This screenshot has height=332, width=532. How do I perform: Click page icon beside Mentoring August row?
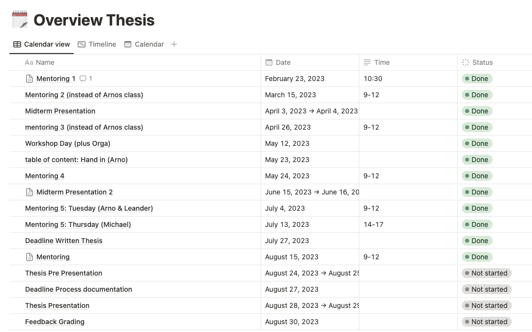(30, 257)
